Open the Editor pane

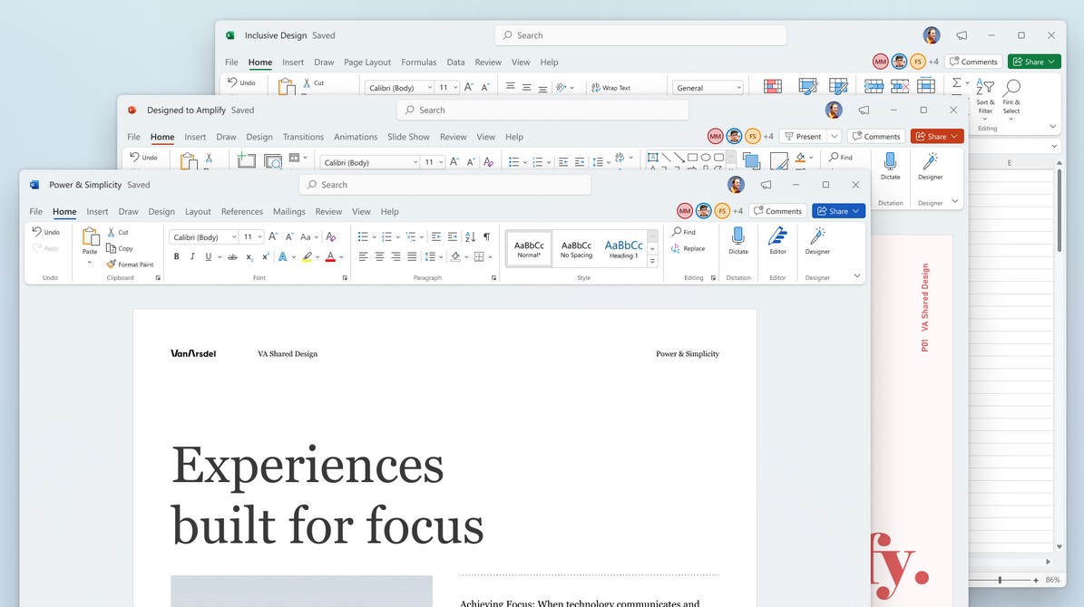click(778, 238)
